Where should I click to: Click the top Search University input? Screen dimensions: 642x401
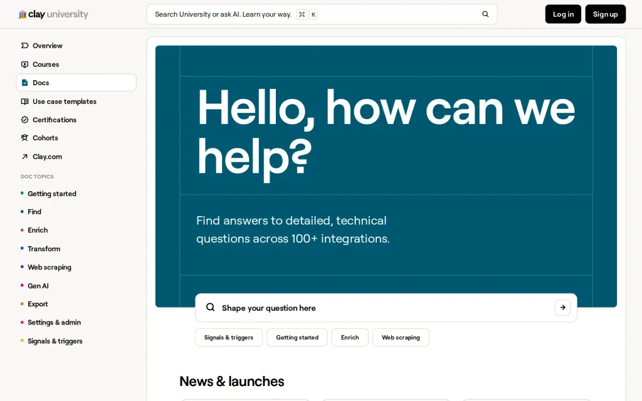coord(322,14)
